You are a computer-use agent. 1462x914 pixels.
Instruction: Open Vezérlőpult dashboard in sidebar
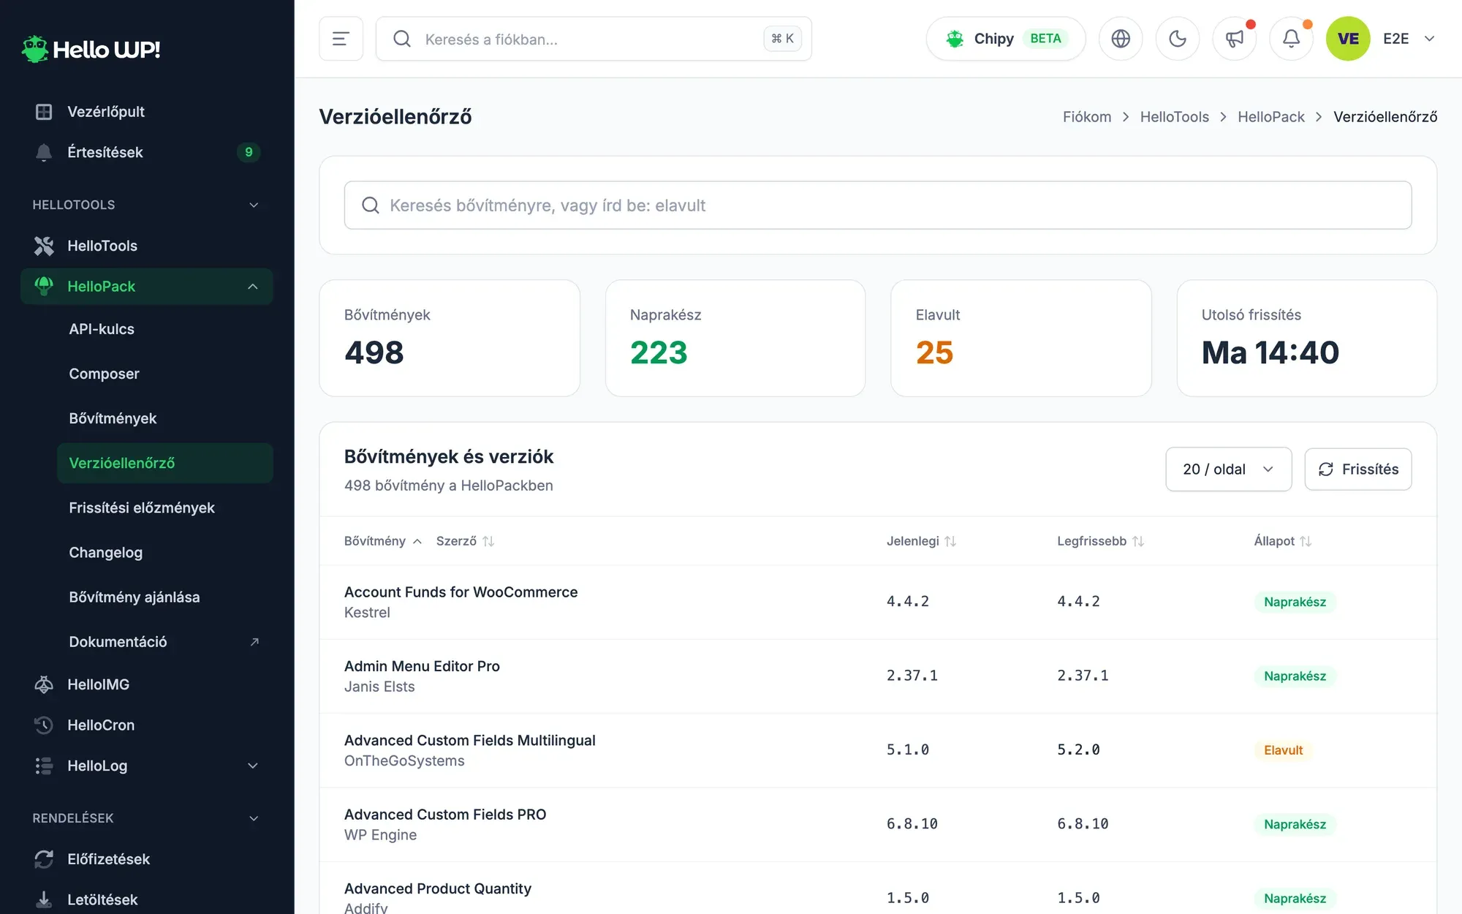click(x=146, y=112)
